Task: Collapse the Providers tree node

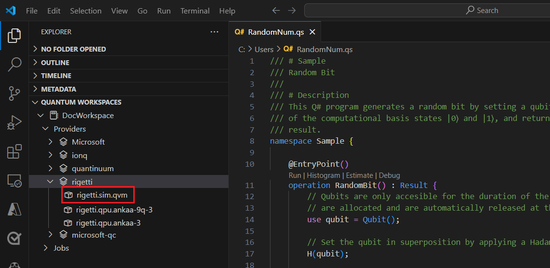Action: coord(45,129)
